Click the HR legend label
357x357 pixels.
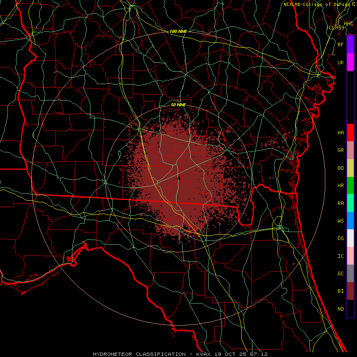(x=340, y=186)
